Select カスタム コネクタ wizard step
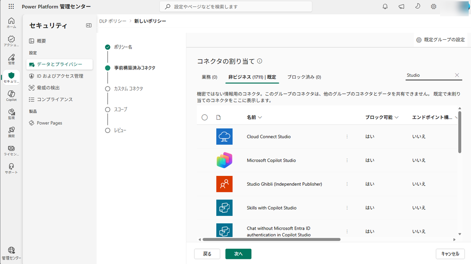Screen dimensions: 471x264 point(124,89)
